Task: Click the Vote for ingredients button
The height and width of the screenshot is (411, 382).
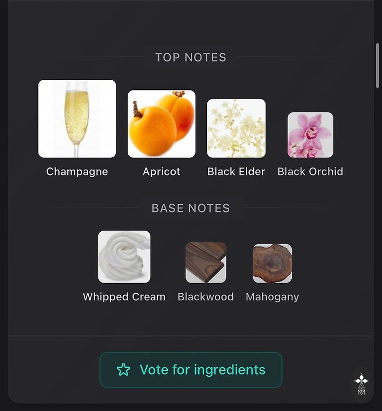Action: [191, 370]
